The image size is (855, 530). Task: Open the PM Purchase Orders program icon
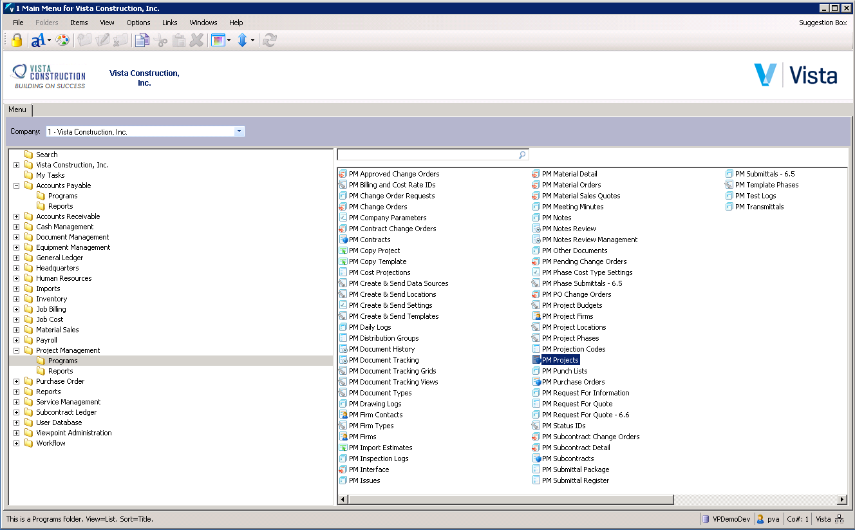[537, 382]
